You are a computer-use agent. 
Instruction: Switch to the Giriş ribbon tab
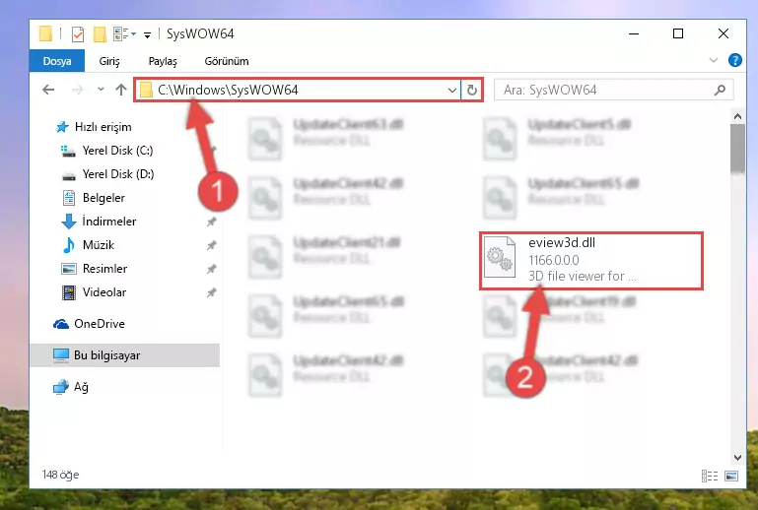point(109,61)
